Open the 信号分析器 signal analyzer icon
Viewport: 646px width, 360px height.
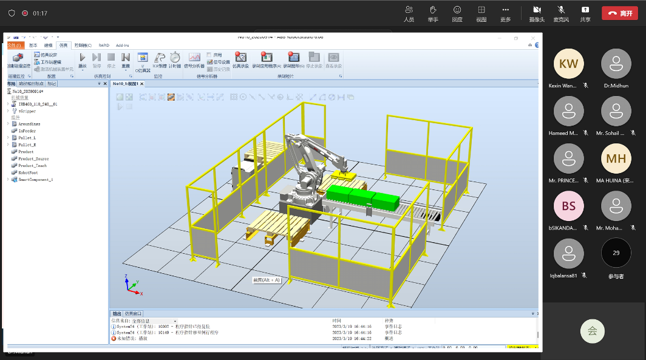194,57
